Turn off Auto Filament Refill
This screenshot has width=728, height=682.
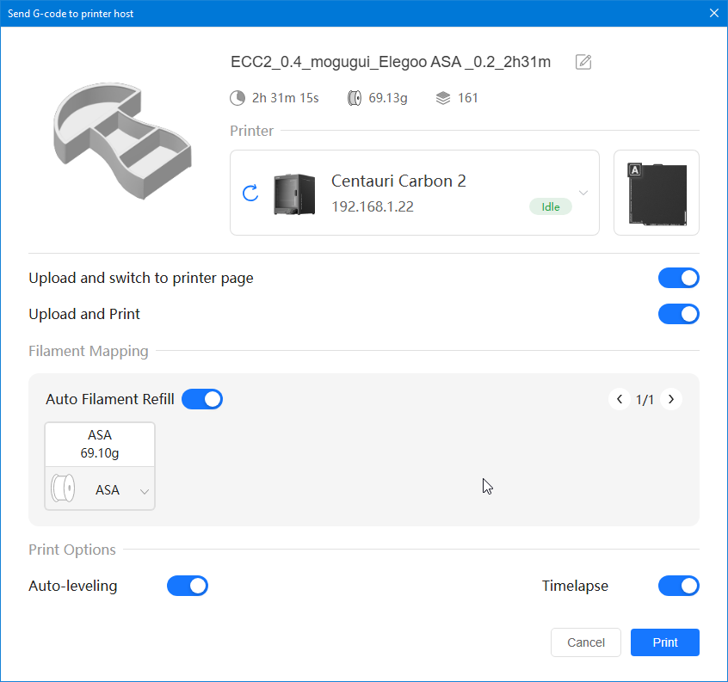(202, 399)
